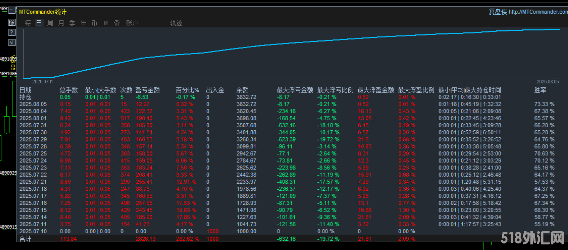Click the 胜率 win rate column header
568x250 pixels.
(540, 90)
